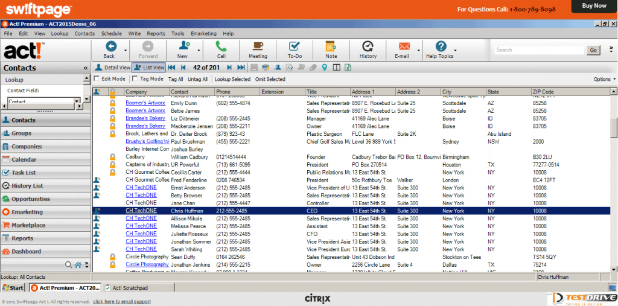
Task: Jump to last record icon
Action: click(x=241, y=68)
